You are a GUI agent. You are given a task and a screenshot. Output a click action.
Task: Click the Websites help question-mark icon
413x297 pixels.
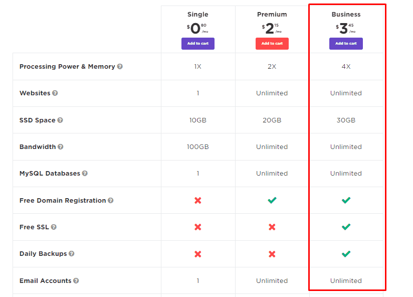tap(55, 93)
